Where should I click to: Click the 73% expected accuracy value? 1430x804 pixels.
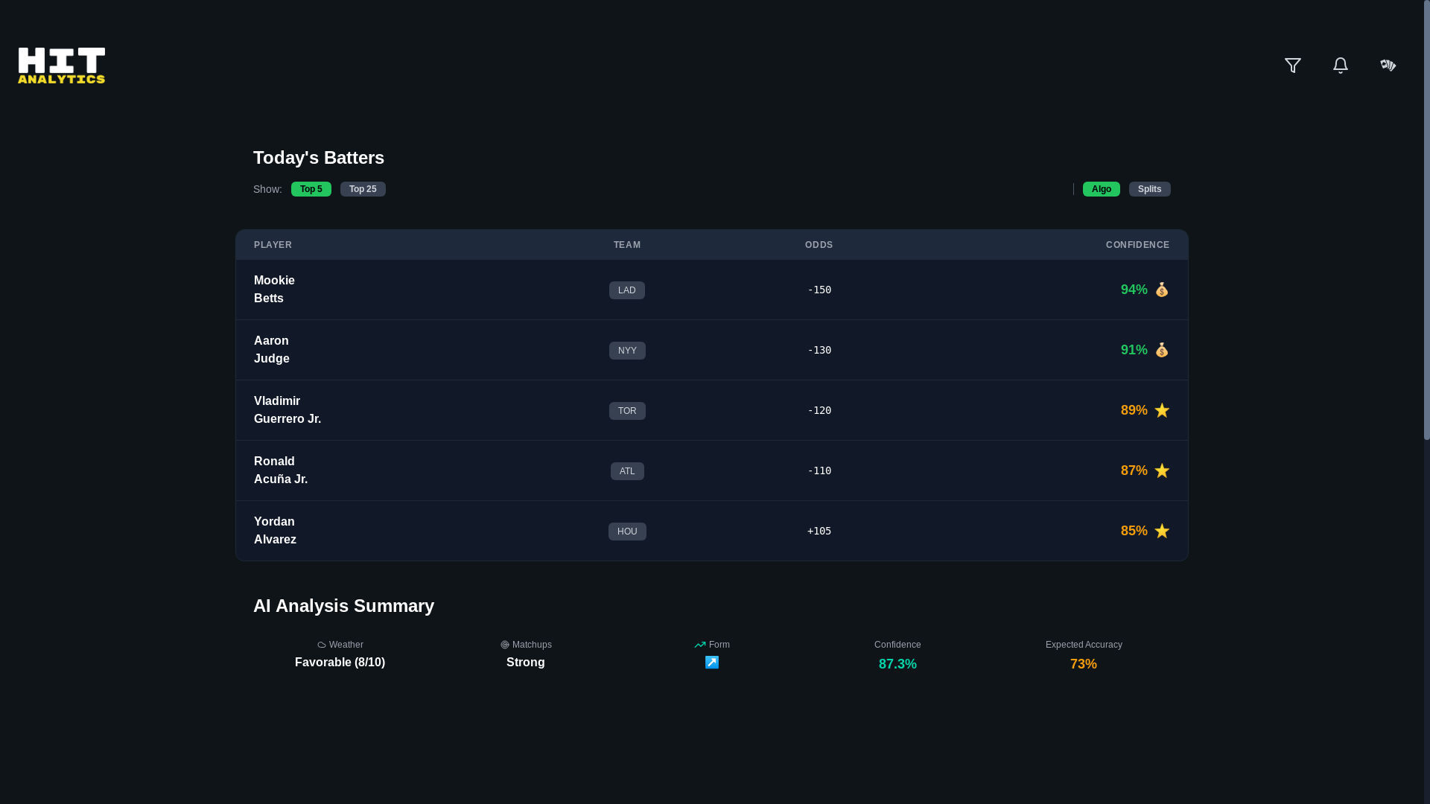[1084, 664]
